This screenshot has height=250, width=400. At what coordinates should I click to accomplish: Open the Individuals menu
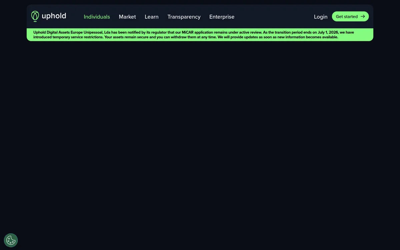click(x=97, y=17)
